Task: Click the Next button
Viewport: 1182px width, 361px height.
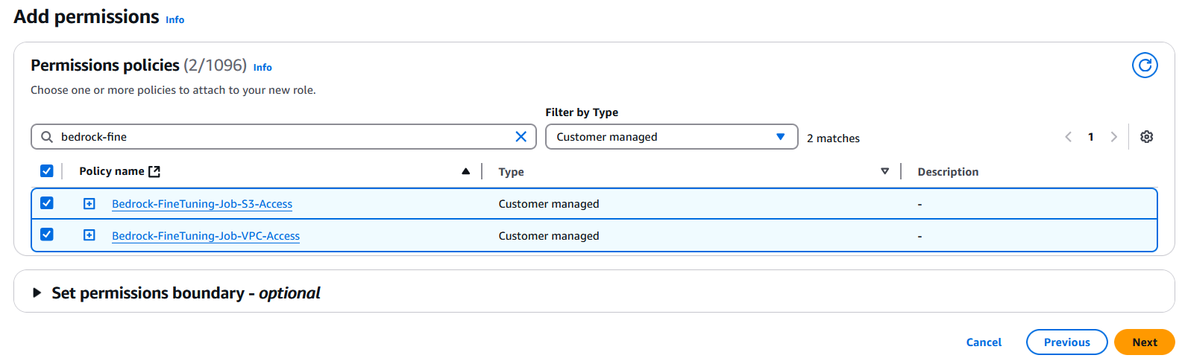Action: tap(1144, 342)
